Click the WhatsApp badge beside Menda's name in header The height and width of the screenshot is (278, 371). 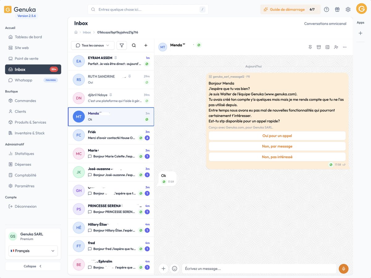coord(199,45)
